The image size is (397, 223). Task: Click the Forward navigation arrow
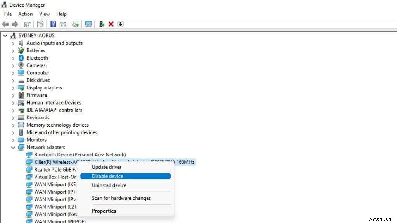[x=15, y=24]
